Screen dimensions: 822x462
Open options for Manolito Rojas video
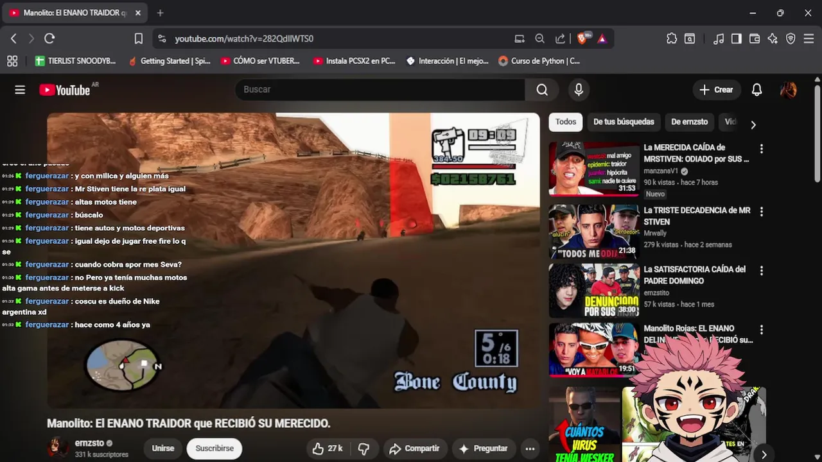762,330
